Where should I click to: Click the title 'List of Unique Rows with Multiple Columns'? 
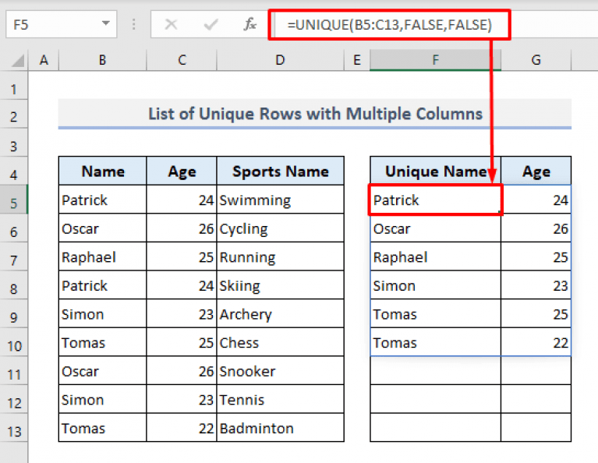[315, 114]
